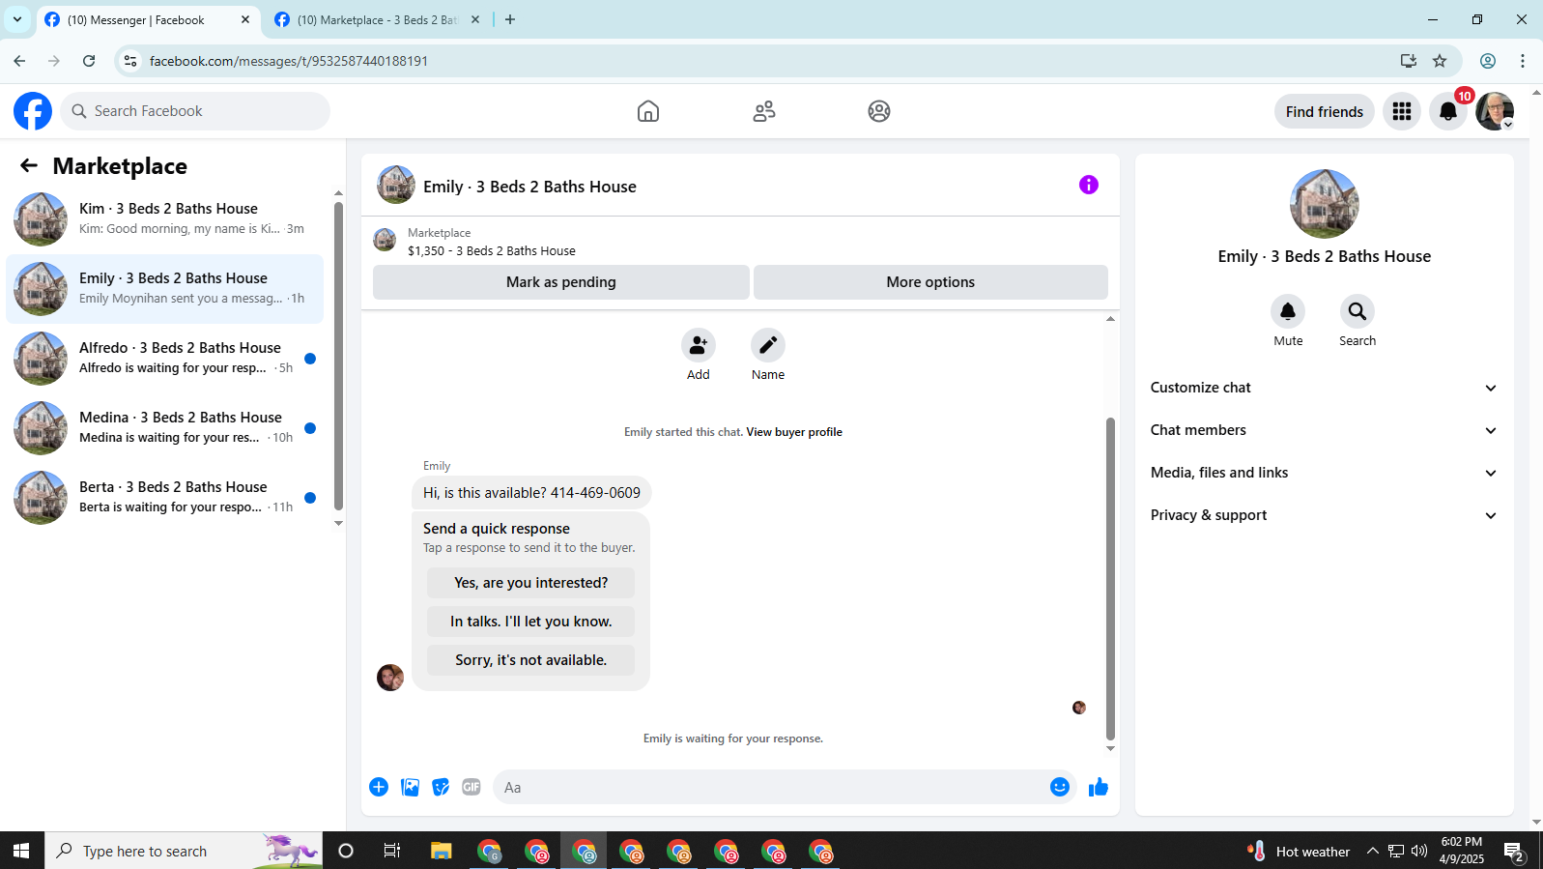Open account profile picture menu

(1495, 111)
